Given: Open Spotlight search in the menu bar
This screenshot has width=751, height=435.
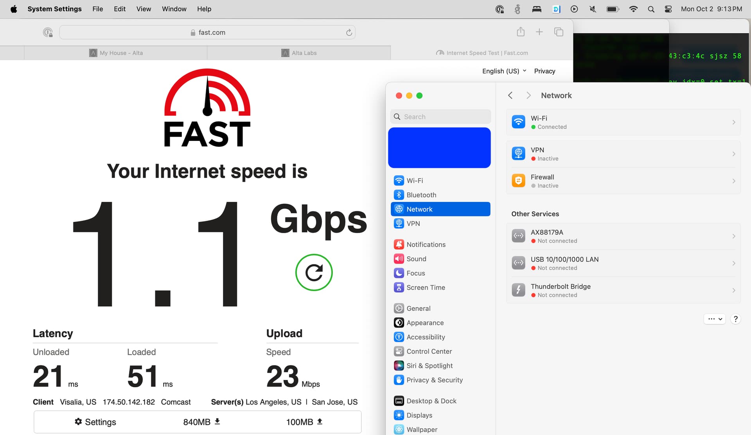Looking at the screenshot, I should (651, 9).
